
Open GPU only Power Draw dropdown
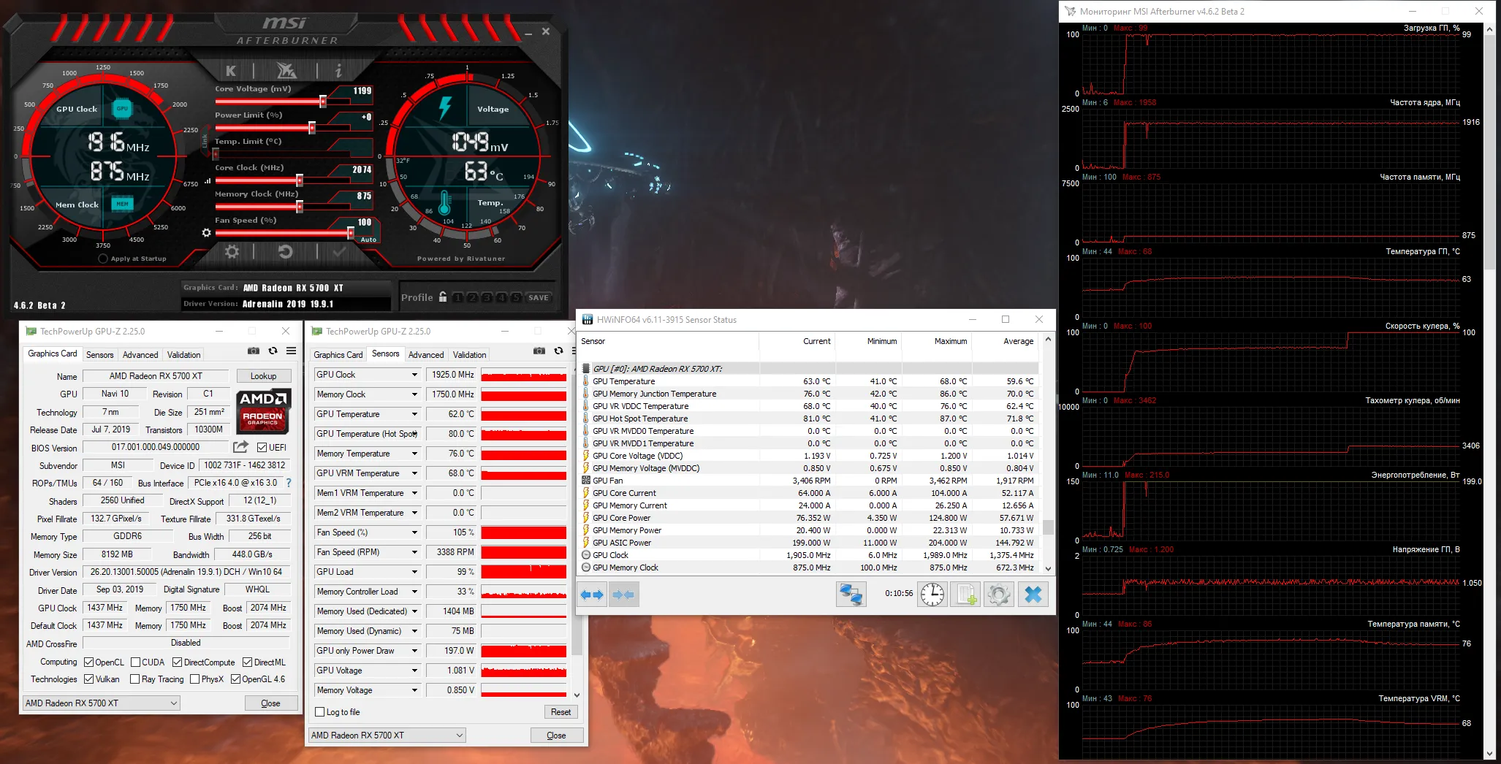pyautogui.click(x=414, y=651)
